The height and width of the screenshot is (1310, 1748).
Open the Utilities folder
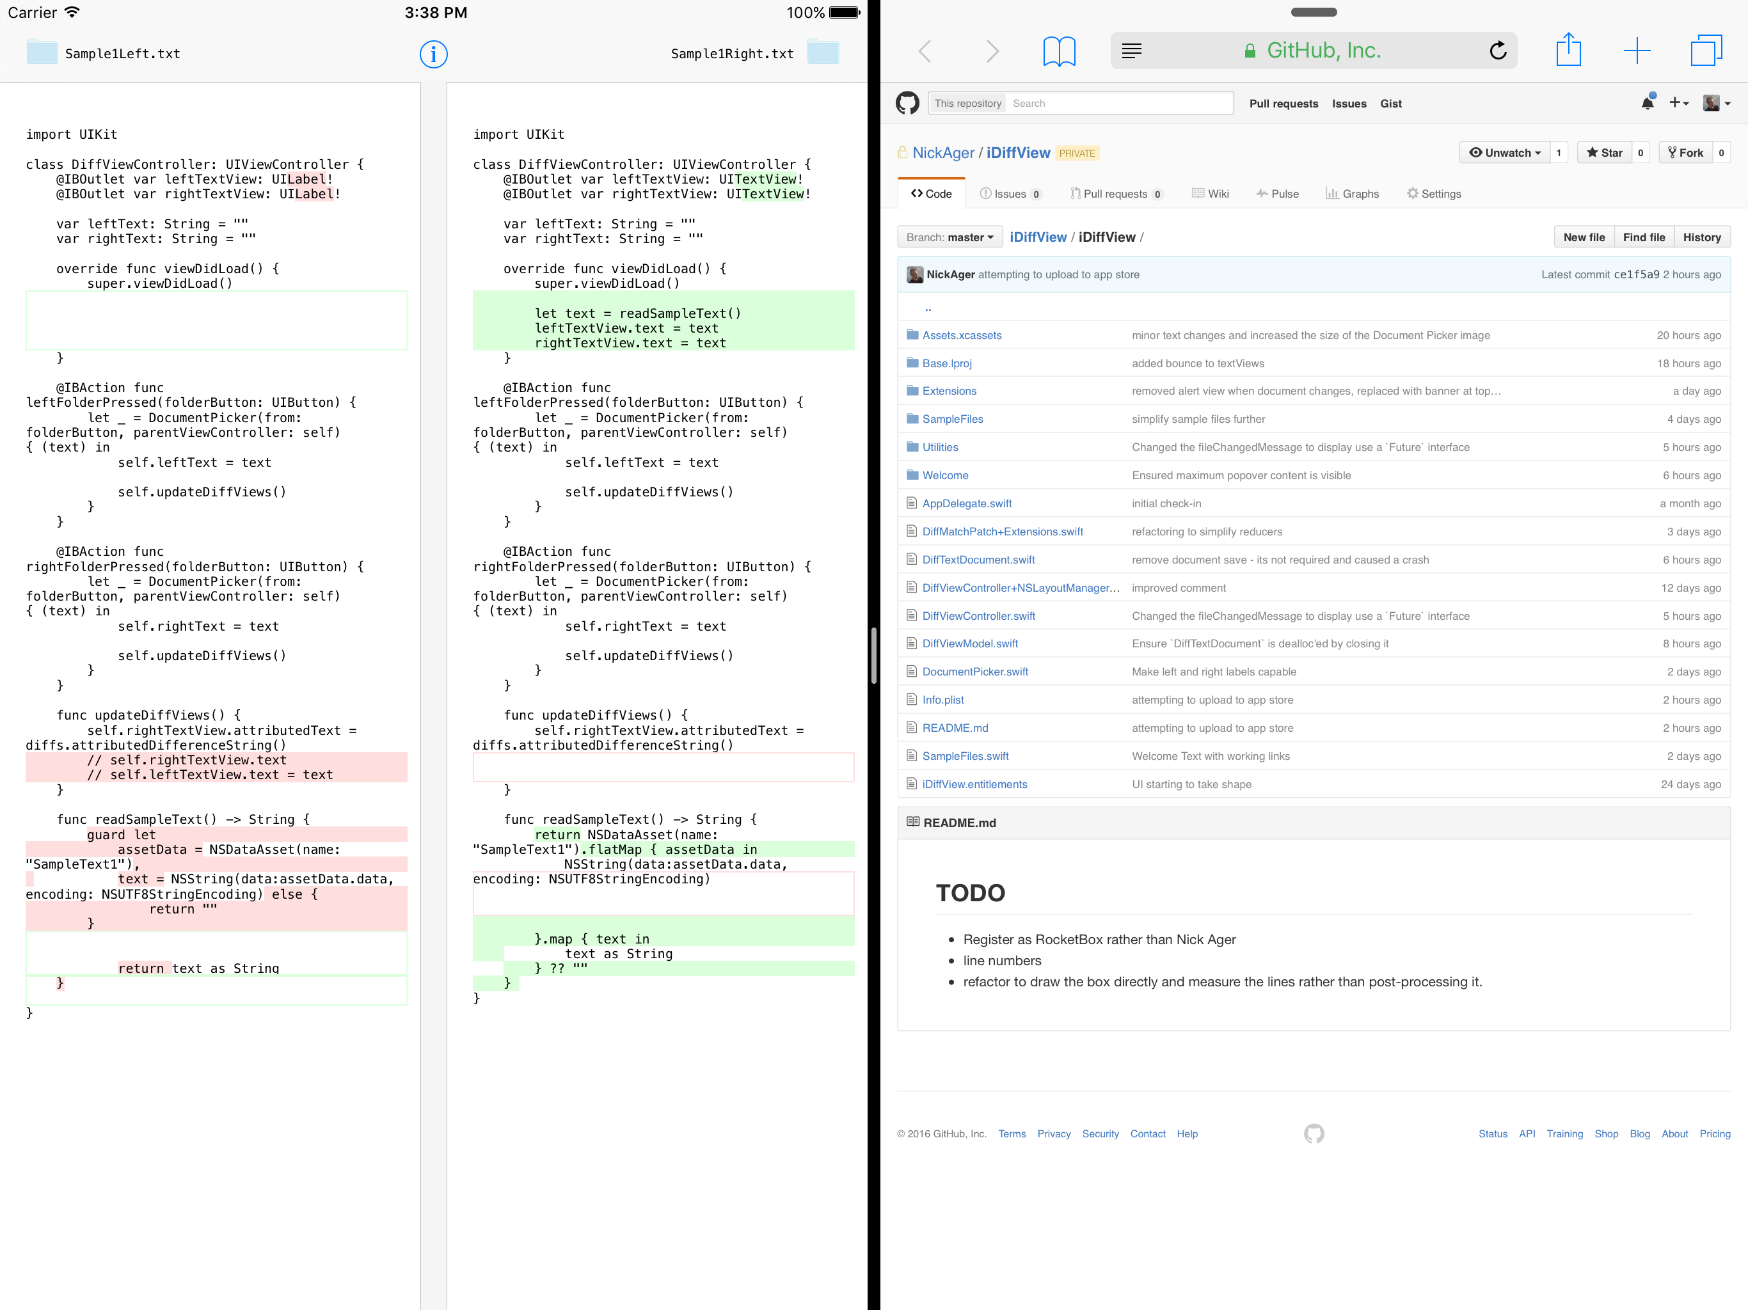[x=940, y=447]
